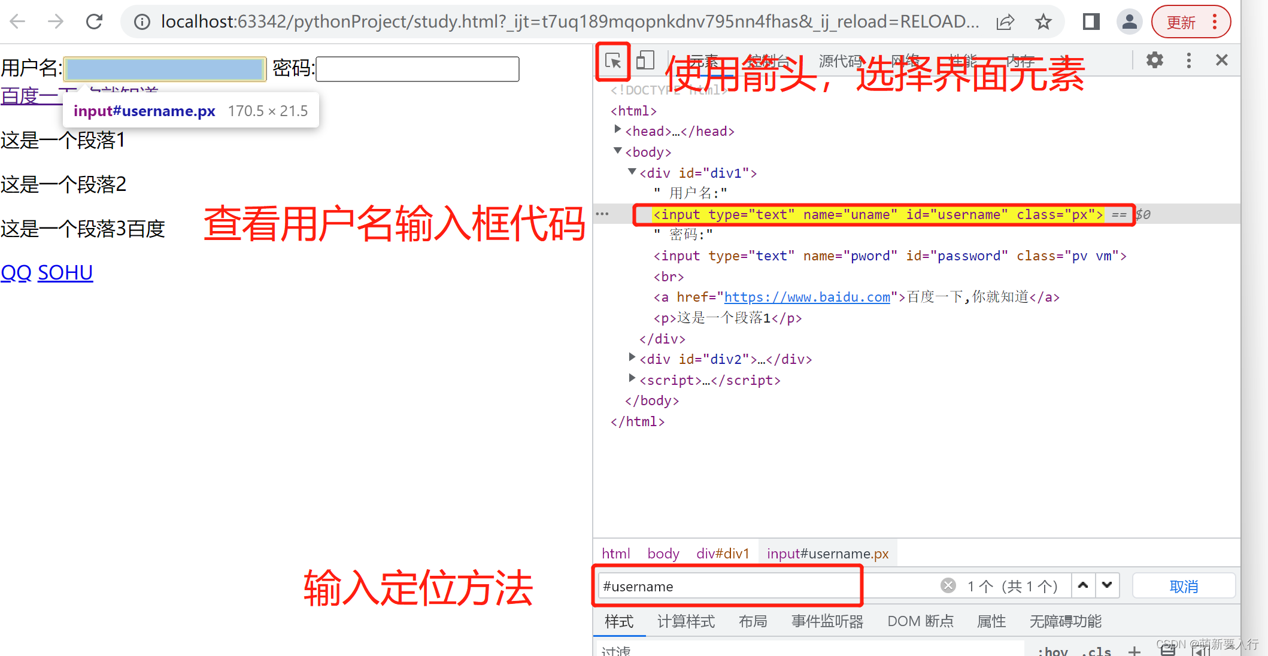Select the p 这是一个段落1 element line
Image resolution: width=1268 pixels, height=656 pixels.
(x=727, y=318)
